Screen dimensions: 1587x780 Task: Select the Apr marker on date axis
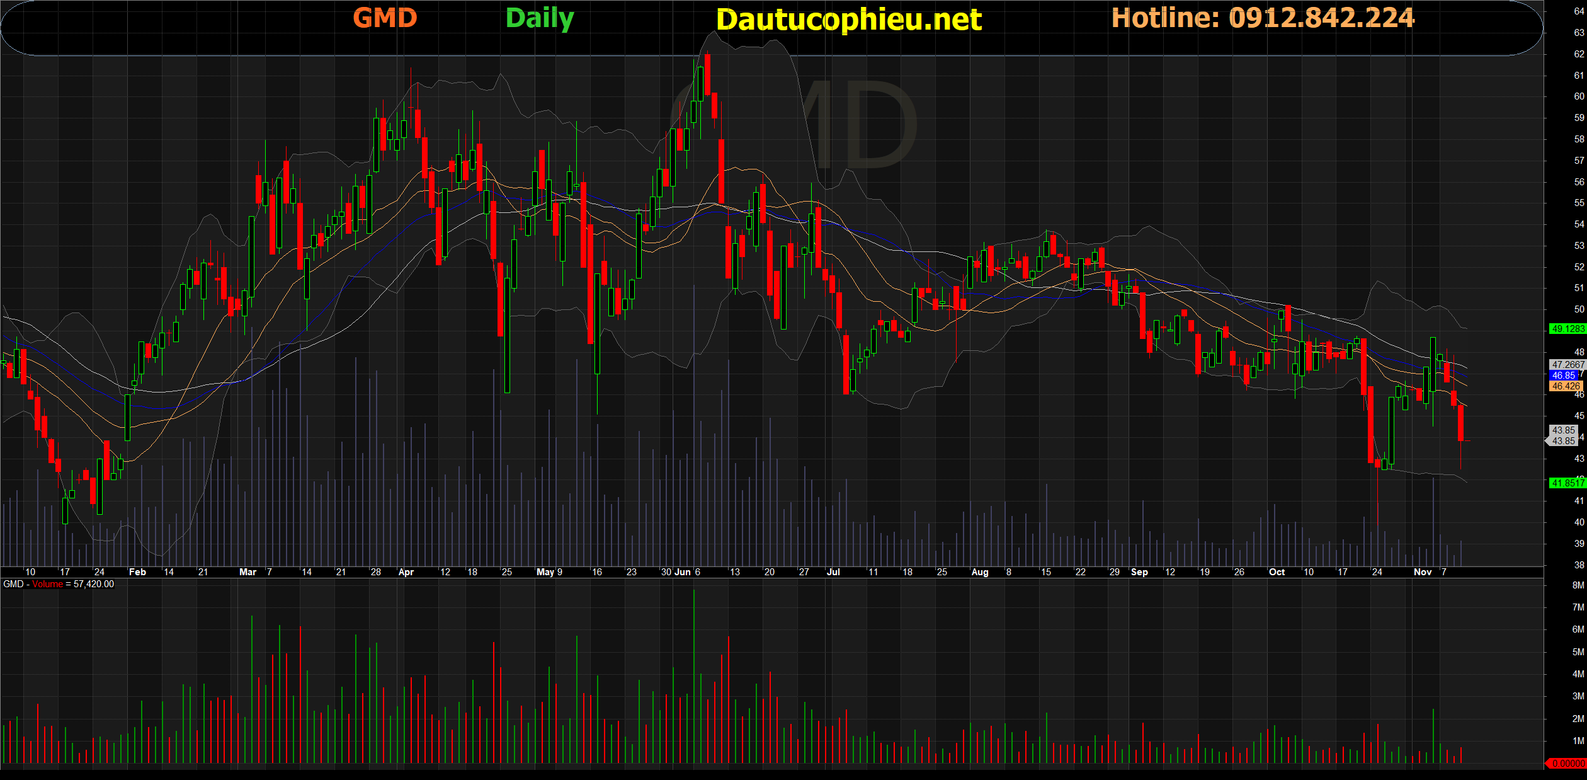(406, 572)
